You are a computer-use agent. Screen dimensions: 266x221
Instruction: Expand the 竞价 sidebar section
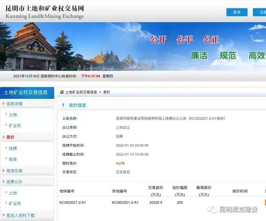pyautogui.click(x=10, y=137)
